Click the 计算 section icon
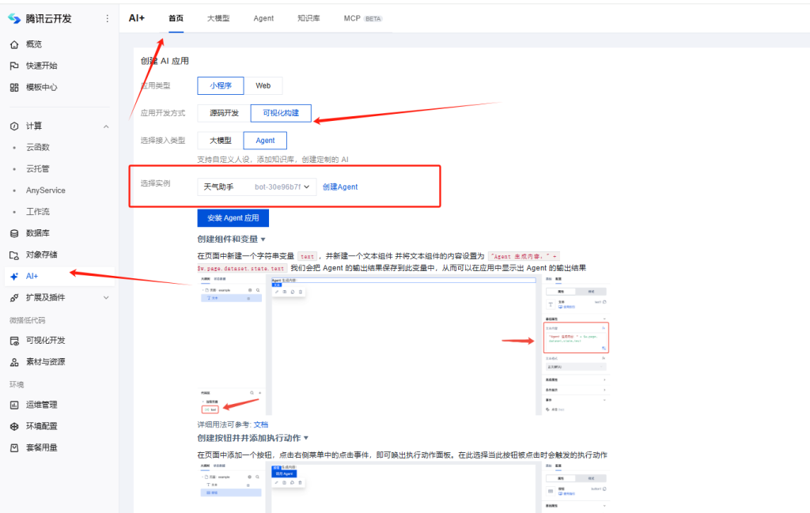The height and width of the screenshot is (513, 810). [14, 126]
